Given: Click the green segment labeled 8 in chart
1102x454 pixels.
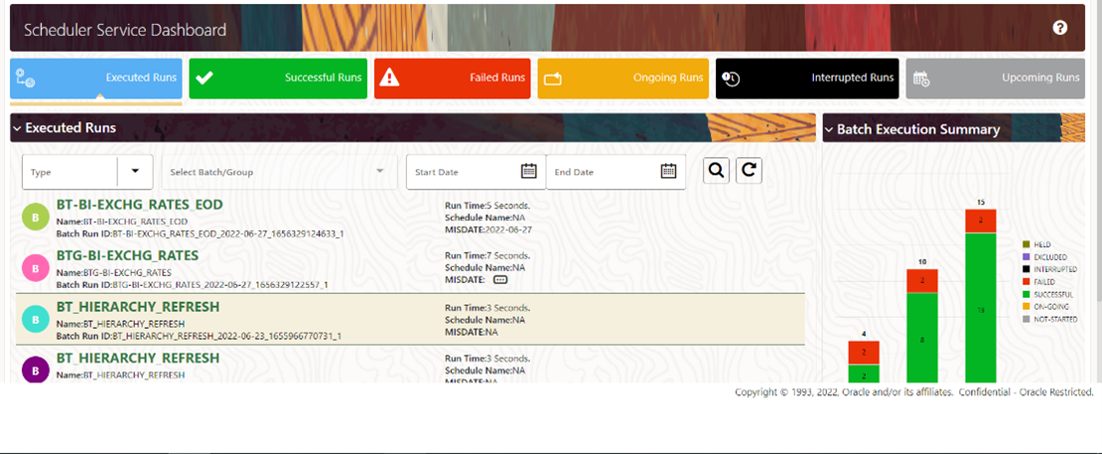Looking at the screenshot, I should pos(922,338).
